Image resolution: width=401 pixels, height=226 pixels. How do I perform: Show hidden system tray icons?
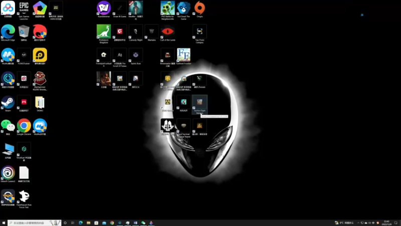(358, 223)
